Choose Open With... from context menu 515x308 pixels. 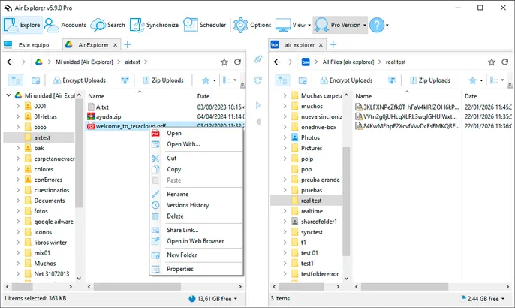pos(196,144)
